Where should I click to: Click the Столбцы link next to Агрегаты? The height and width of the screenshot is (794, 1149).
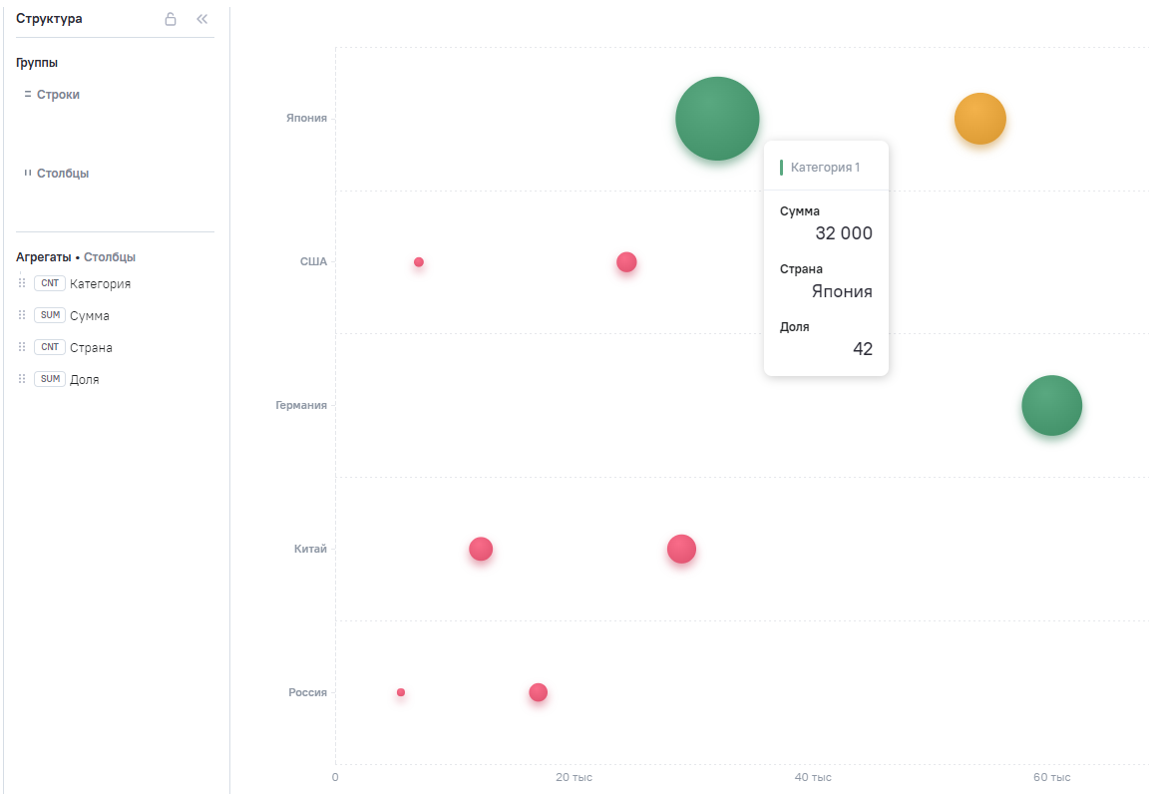[109, 257]
